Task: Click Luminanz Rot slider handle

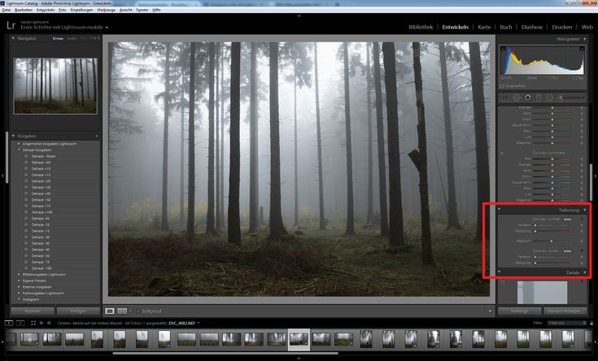Action: (552, 159)
